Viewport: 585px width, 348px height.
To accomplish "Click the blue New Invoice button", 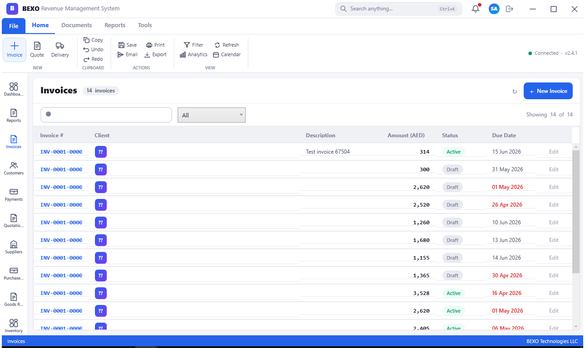I will 548,91.
